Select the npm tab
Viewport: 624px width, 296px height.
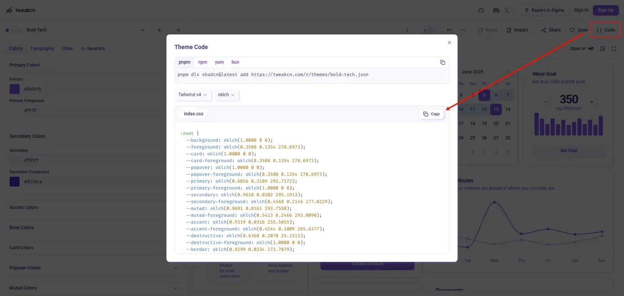point(202,62)
